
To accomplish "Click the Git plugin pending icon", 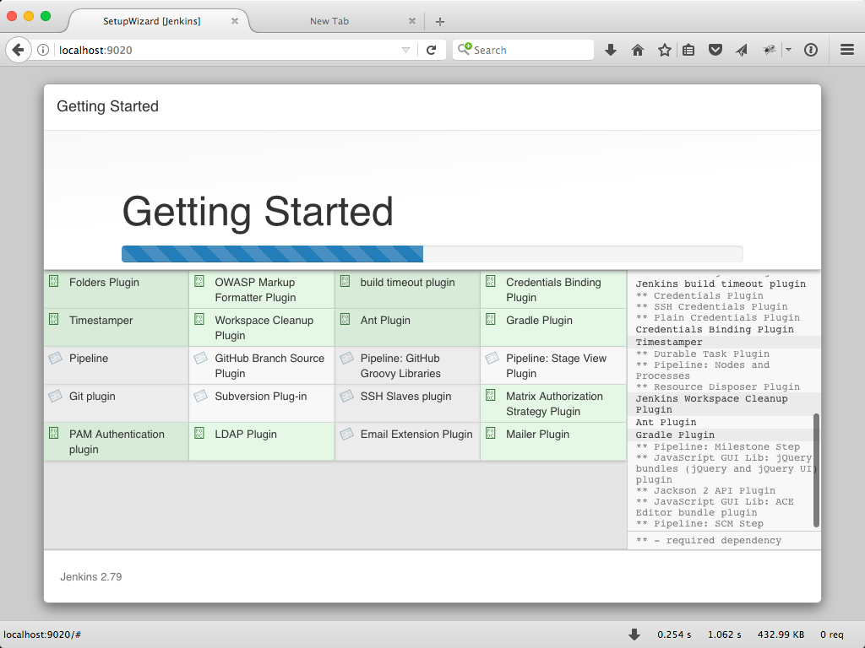I will point(55,397).
